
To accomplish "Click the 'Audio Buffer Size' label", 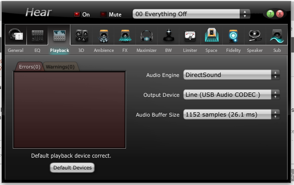I will tap(158, 115).
